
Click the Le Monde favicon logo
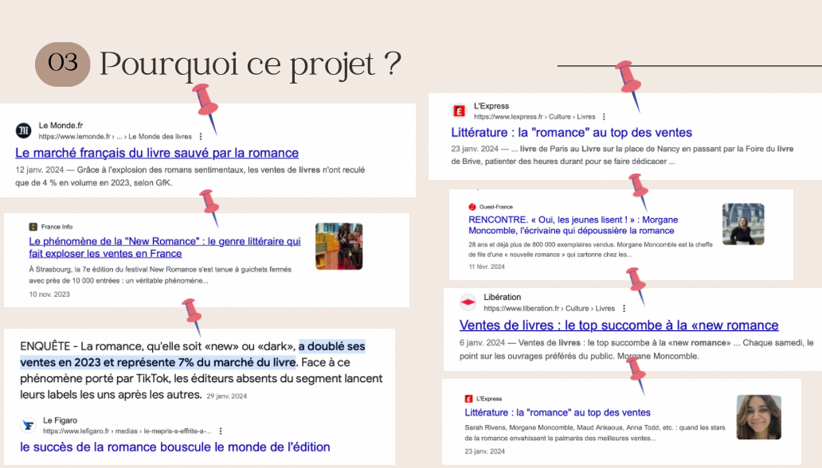25,131
